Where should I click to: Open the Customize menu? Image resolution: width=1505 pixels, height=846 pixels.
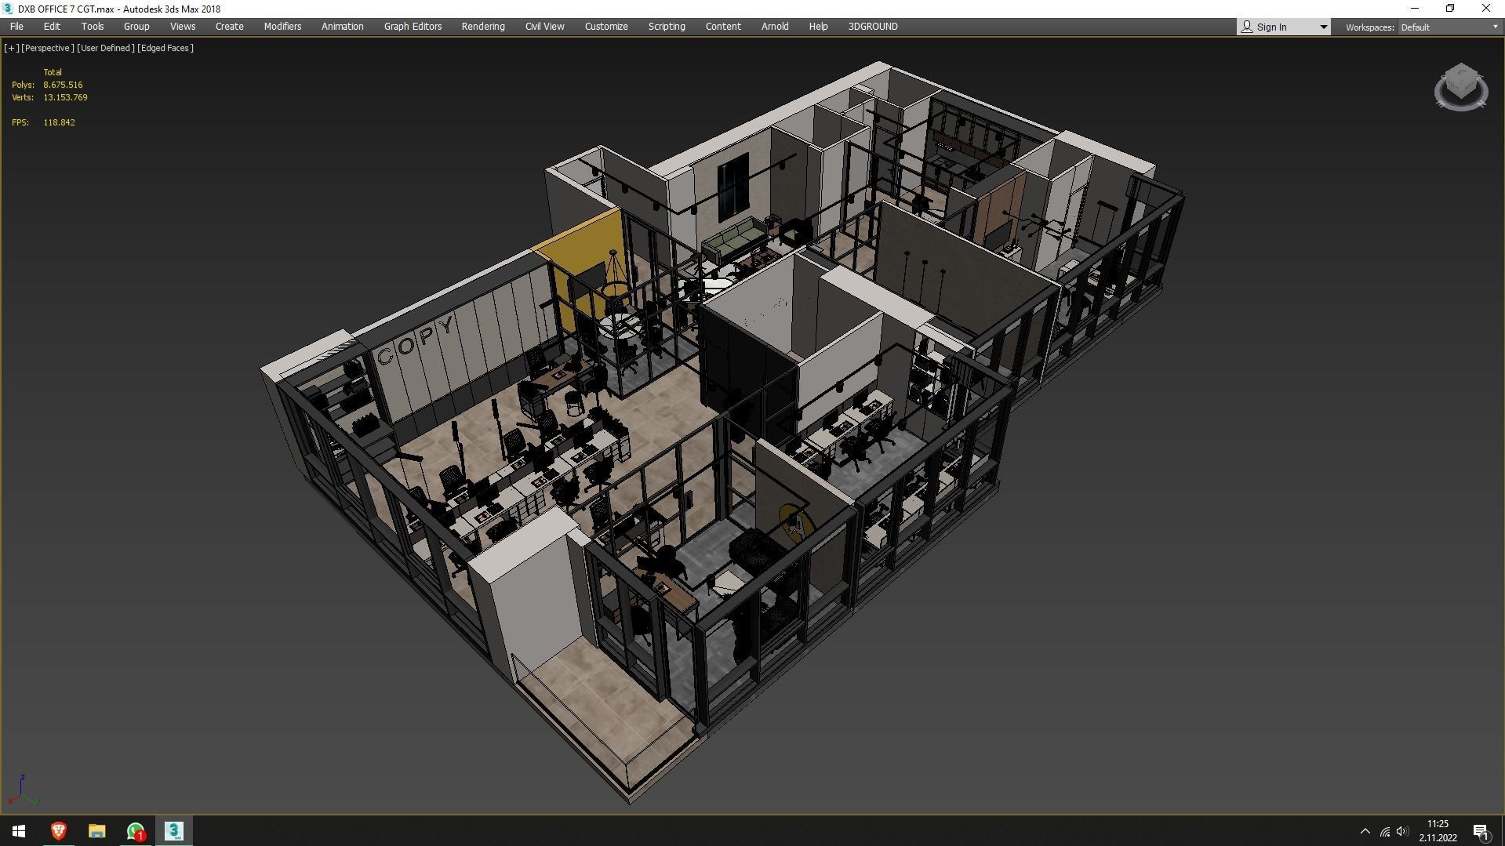pyautogui.click(x=606, y=27)
